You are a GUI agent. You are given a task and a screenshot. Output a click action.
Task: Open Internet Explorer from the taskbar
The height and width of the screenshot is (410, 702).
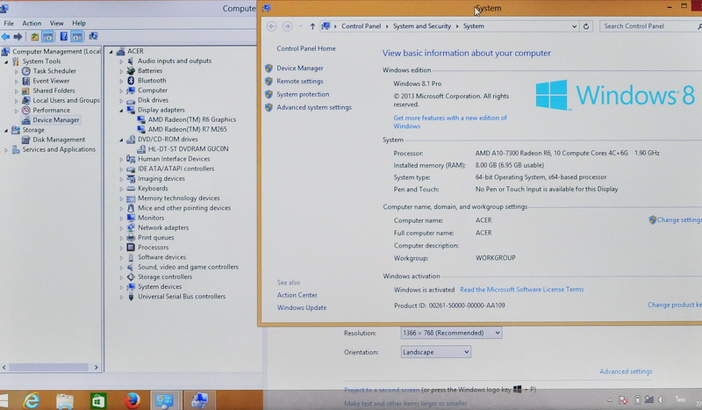click(x=32, y=400)
